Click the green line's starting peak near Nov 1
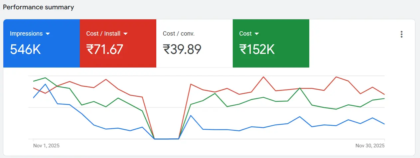 (45, 78)
